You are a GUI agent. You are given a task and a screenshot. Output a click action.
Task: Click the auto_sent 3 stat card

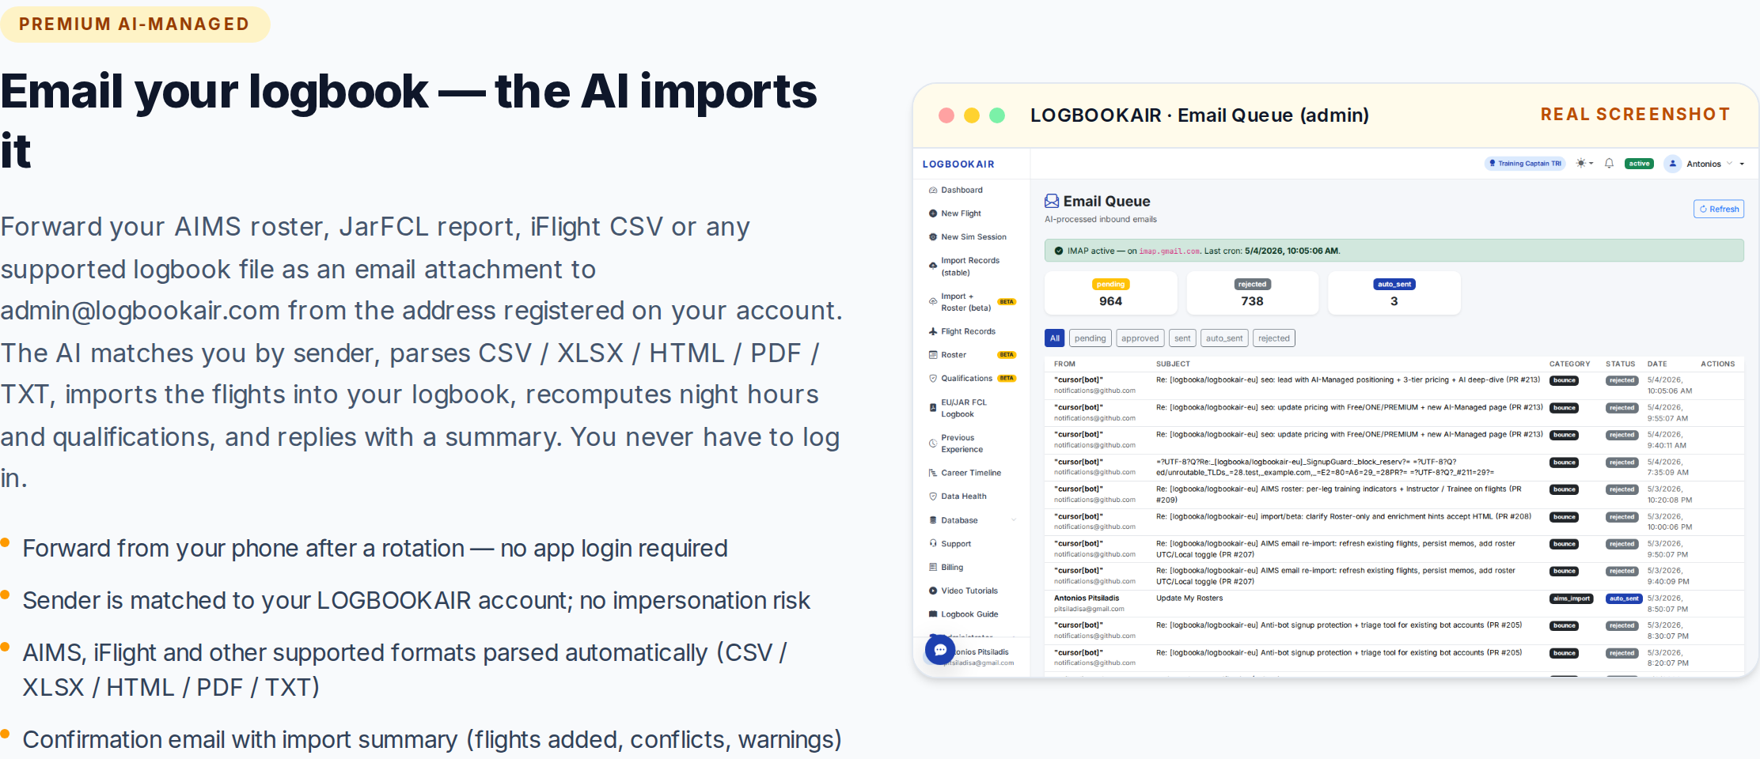[x=1394, y=293]
